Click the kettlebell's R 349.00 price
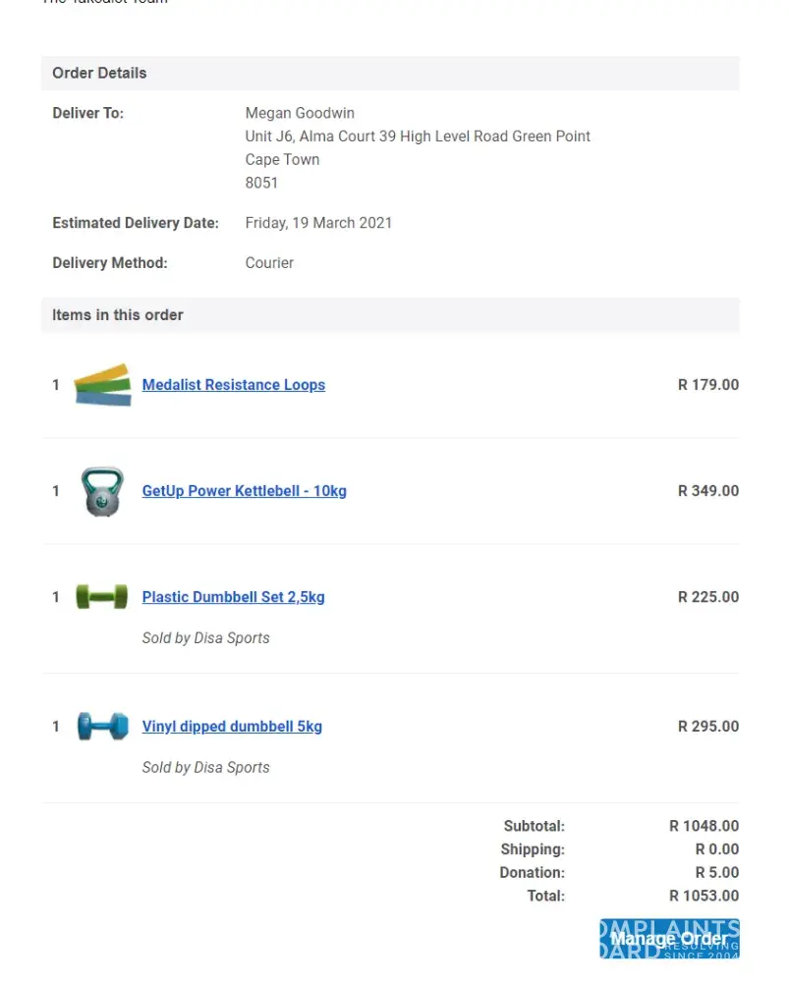This screenshot has width=789, height=982. (x=707, y=491)
